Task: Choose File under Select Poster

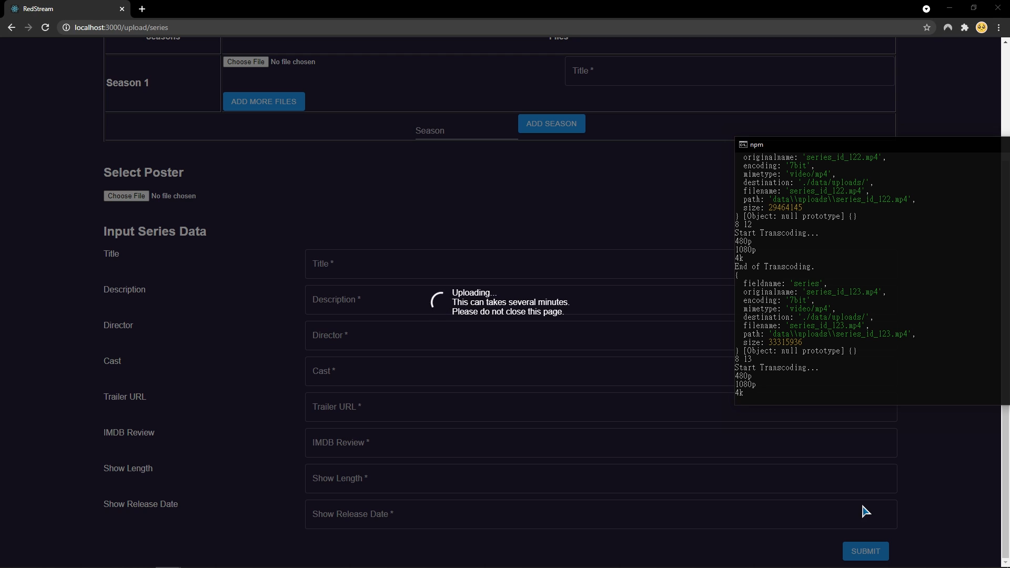Action: coord(126,196)
